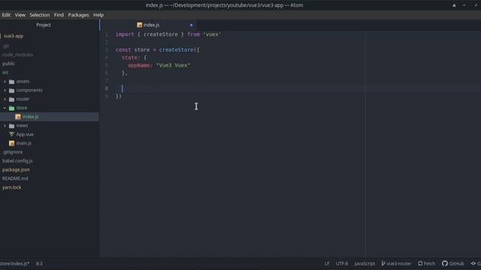Open package.json file
481x270 pixels.
[x=16, y=169]
